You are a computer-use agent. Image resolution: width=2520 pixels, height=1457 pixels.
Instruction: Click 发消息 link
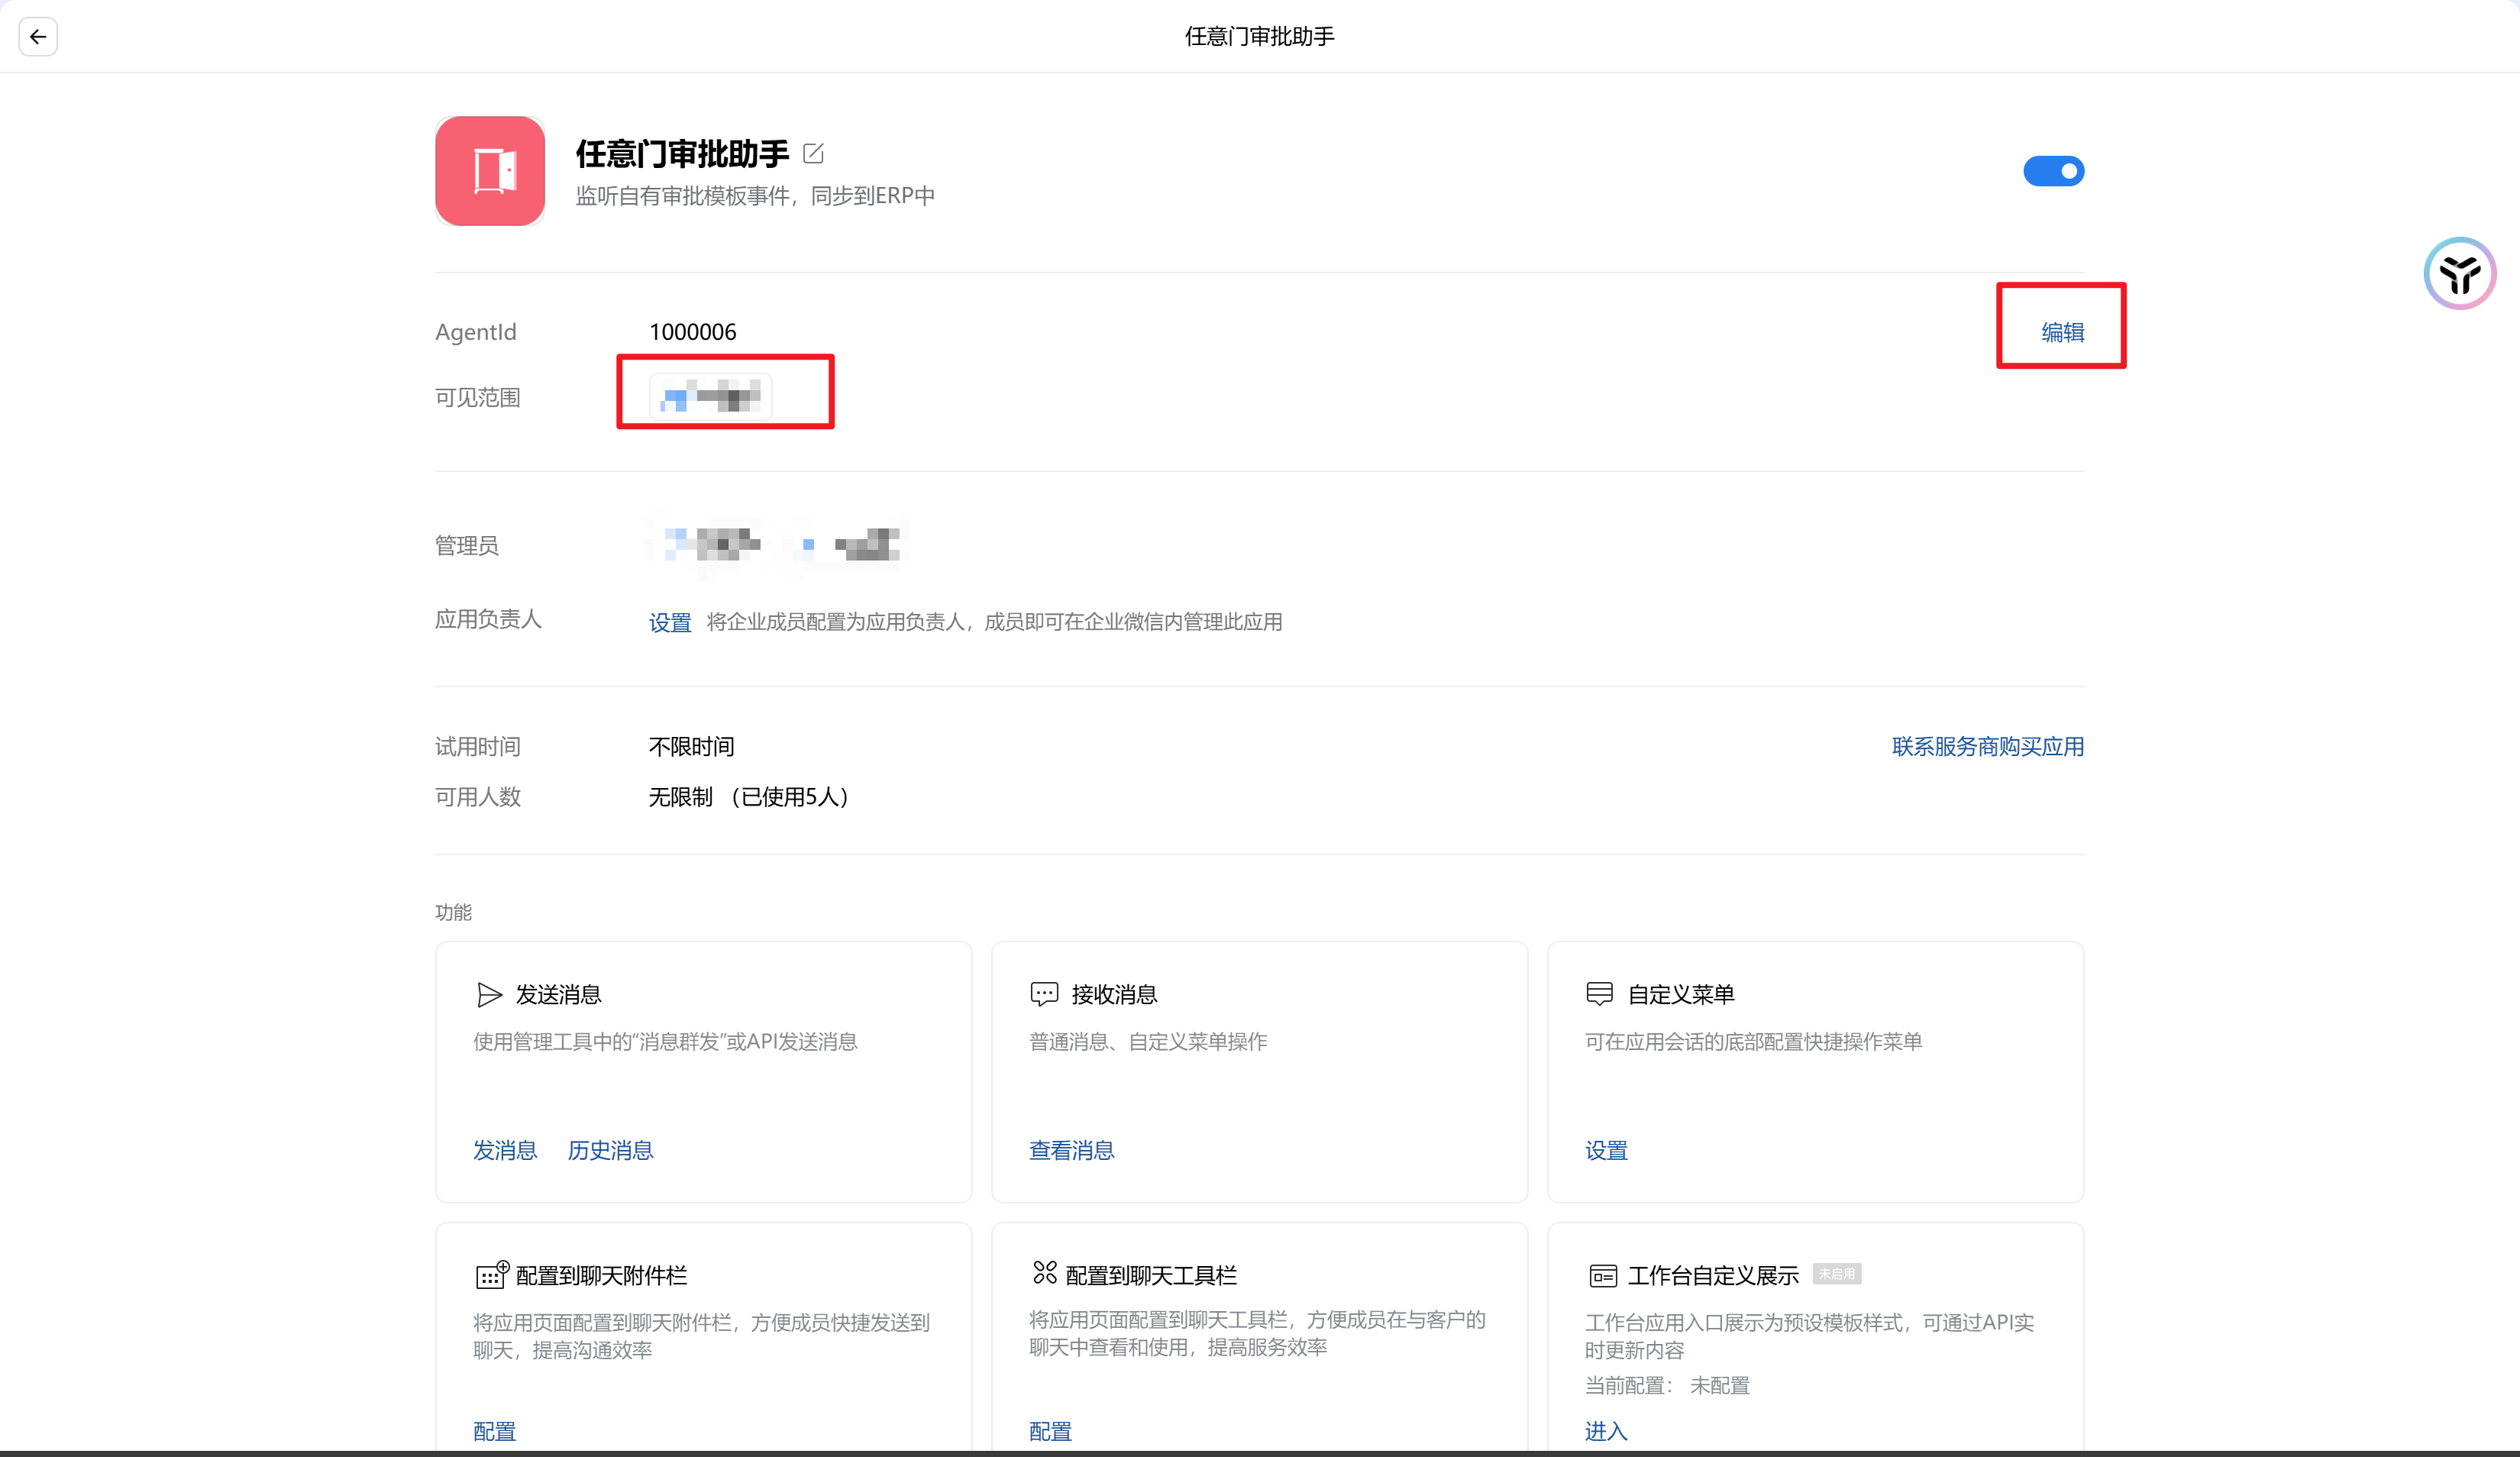tap(505, 1151)
